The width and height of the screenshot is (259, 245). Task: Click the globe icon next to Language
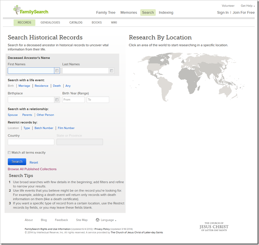click(97, 220)
